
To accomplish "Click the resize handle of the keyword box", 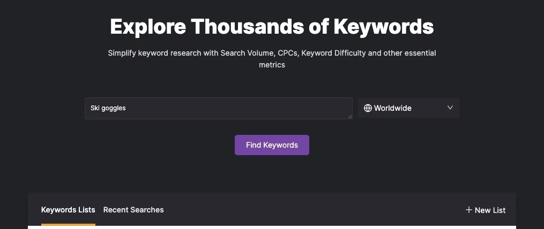I will (x=349, y=116).
